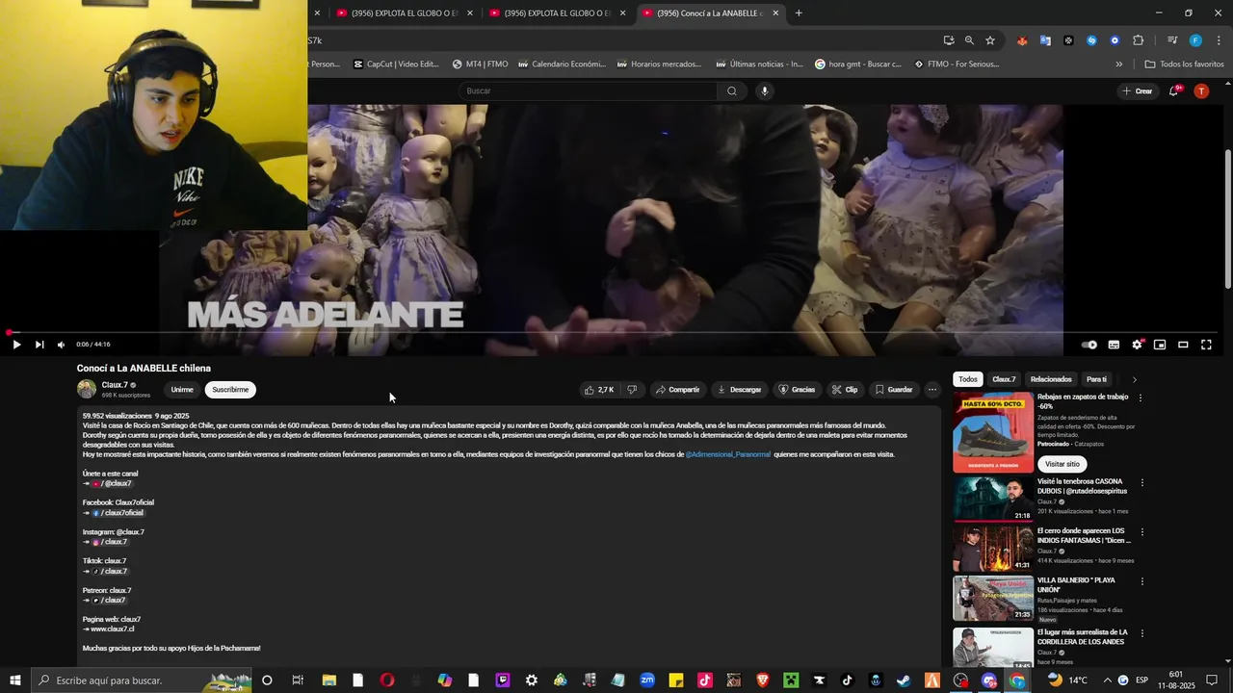Open the media control icon
1233x693 pixels.
pos(1172,40)
